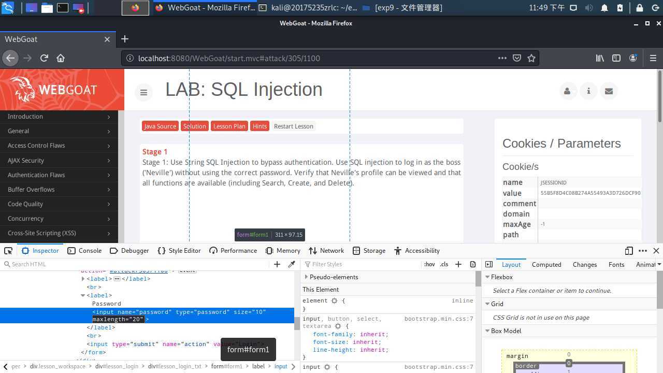Switch to the Console devtools tab

pos(84,251)
